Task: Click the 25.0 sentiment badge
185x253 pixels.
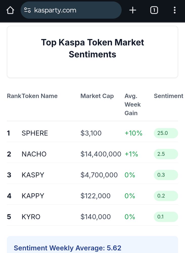Action: [166, 133]
